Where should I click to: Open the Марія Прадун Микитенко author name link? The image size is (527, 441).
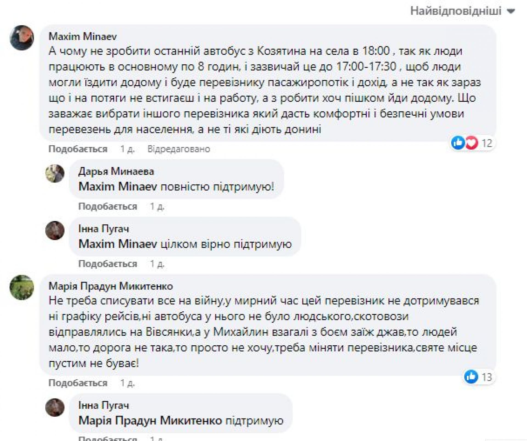pyautogui.click(x=111, y=286)
